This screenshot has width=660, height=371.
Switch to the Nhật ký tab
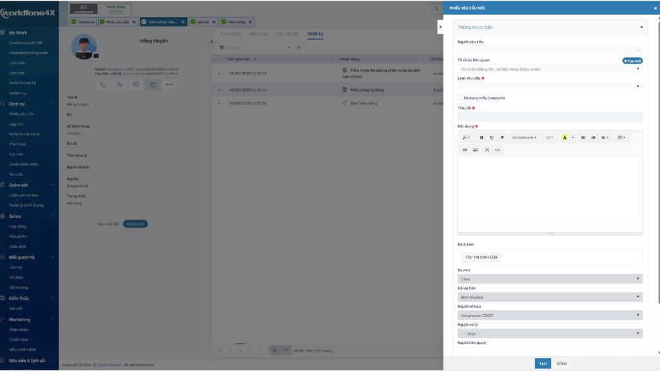pos(315,33)
